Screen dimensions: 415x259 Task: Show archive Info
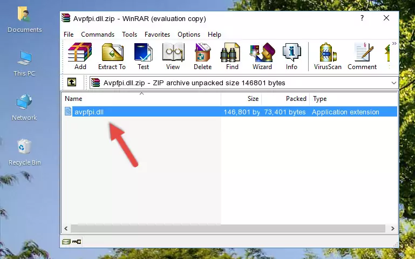coord(291,56)
